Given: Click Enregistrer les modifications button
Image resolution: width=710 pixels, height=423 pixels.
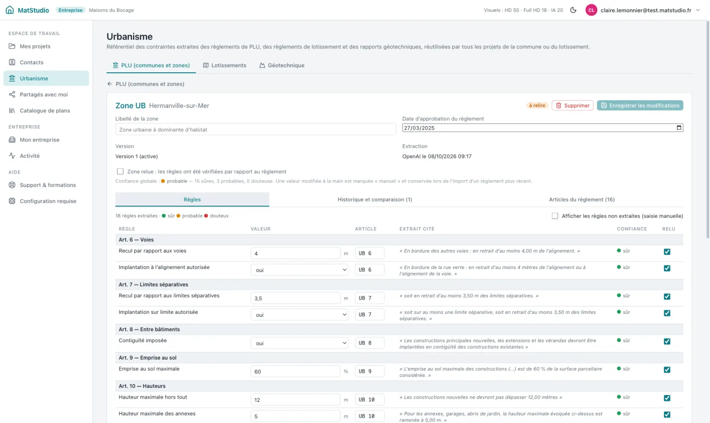Looking at the screenshot, I should (x=640, y=106).
